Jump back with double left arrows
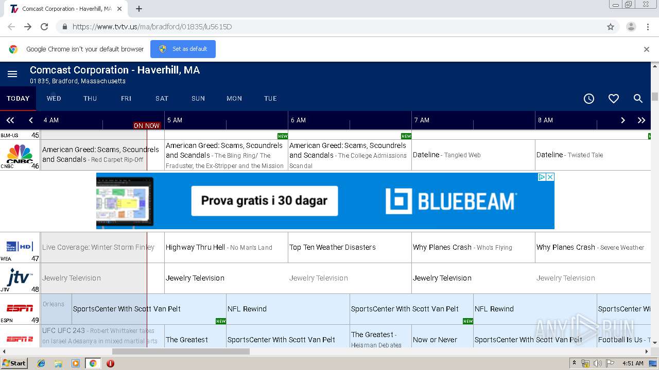The width and height of the screenshot is (659, 370). point(10,120)
